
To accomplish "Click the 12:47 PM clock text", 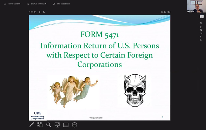I will click(165, 12).
